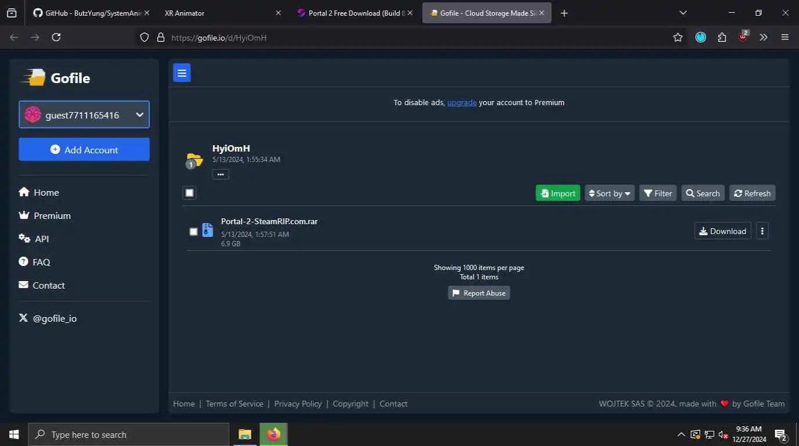Image resolution: width=799 pixels, height=446 pixels.
Task: Open a new browser tab
Action: click(564, 13)
